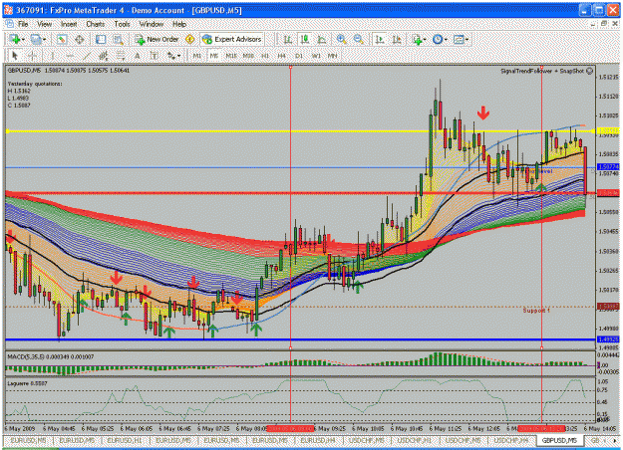Select the Trendline drawing tool
The height and width of the screenshot is (450, 623).
point(87,56)
